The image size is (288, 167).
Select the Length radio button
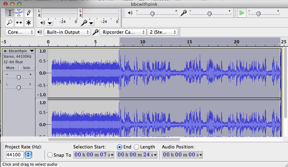click(x=136, y=147)
